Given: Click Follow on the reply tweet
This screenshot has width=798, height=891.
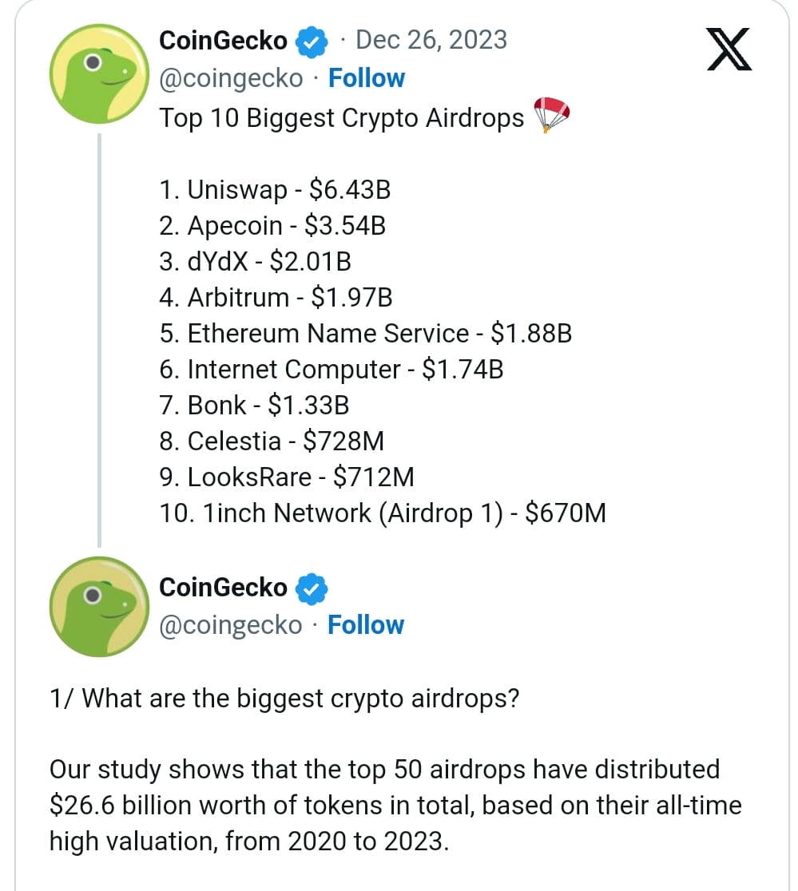Looking at the screenshot, I should point(366,625).
